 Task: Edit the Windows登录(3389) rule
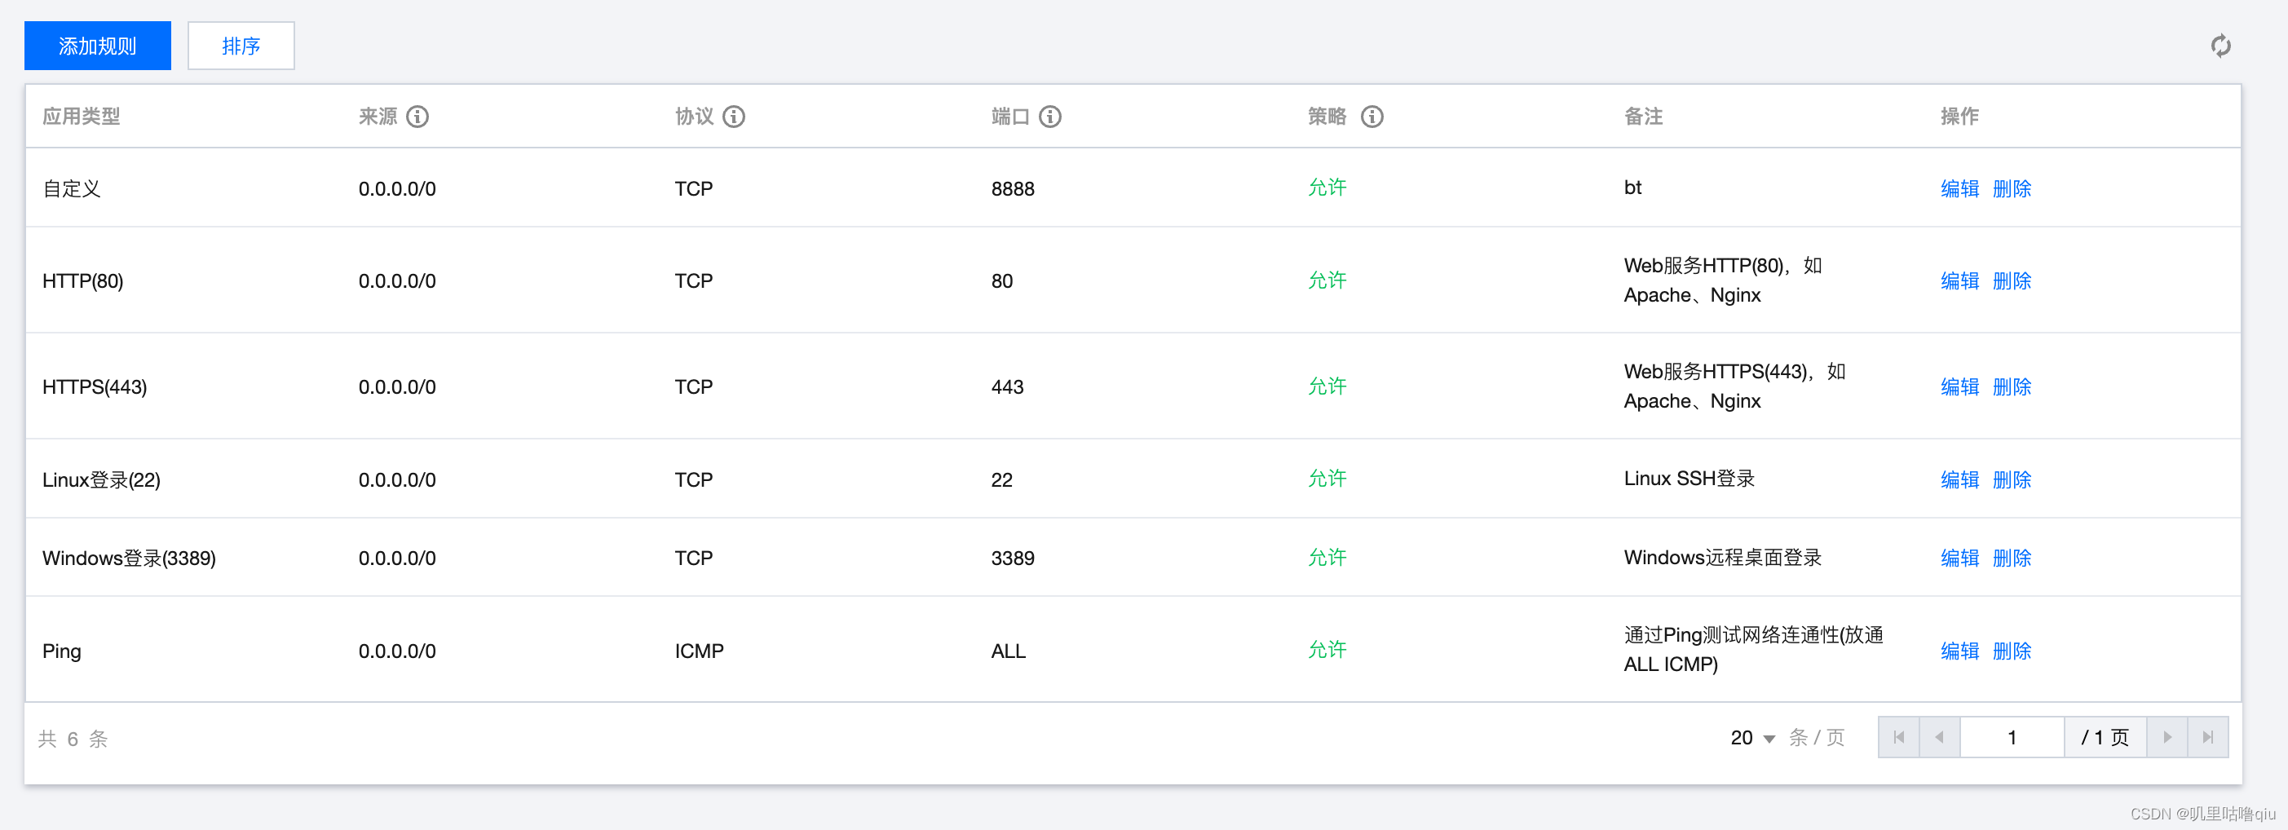click(1959, 558)
